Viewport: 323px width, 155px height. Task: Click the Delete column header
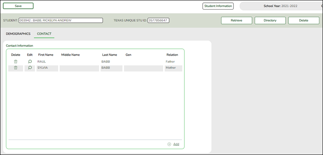16,55
